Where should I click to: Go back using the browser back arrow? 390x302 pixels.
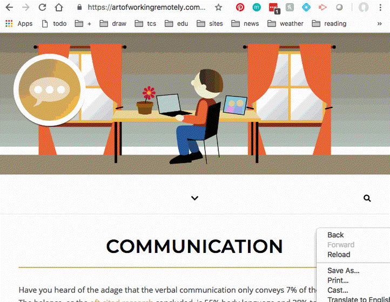[9, 8]
